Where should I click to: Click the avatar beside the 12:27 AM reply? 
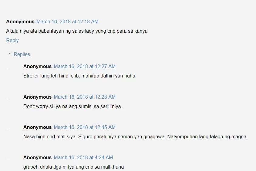[x=8, y=69]
